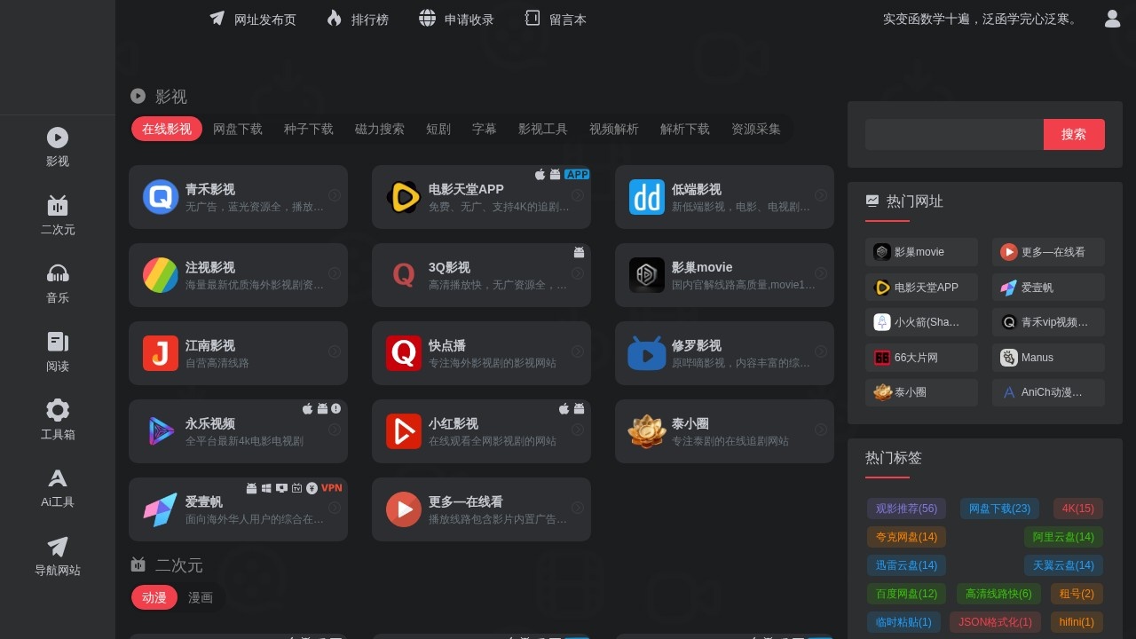This screenshot has width=1136, height=639.
Task: Select the 修罗影视 app icon
Action: pyautogui.click(x=647, y=353)
